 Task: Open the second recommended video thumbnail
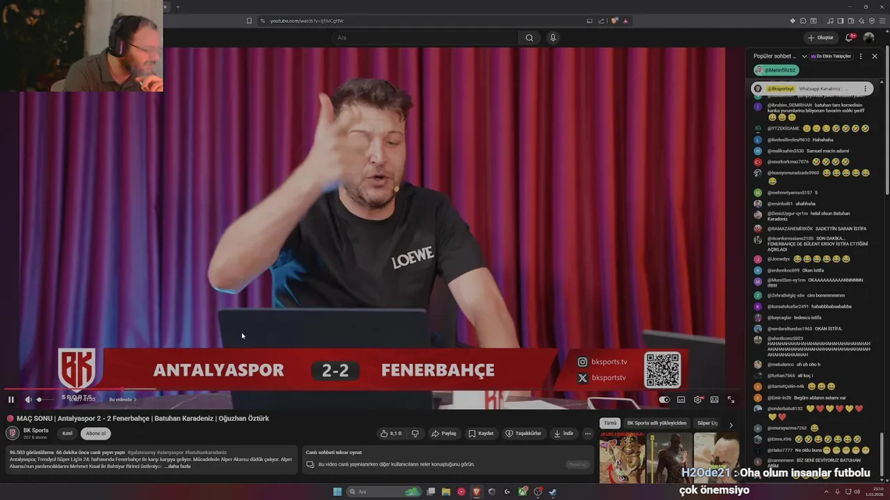[670, 457]
